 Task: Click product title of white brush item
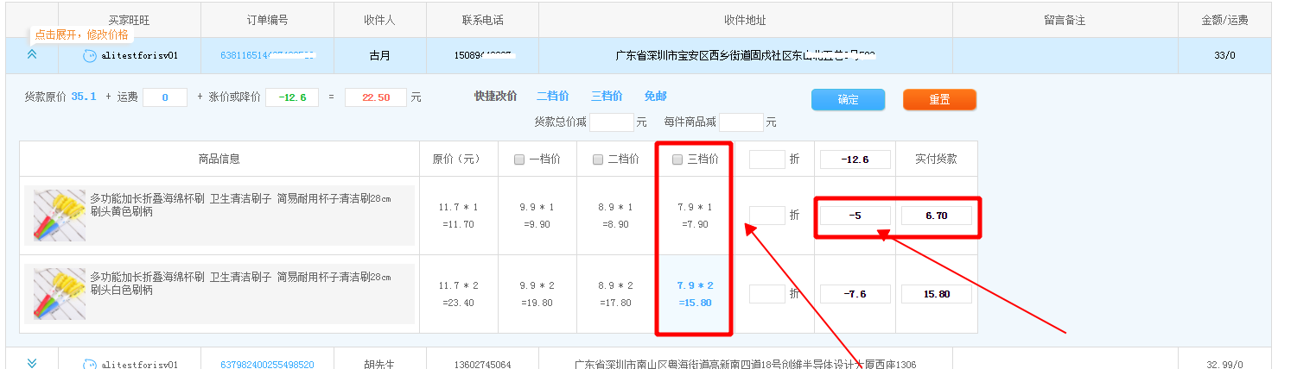[240, 283]
